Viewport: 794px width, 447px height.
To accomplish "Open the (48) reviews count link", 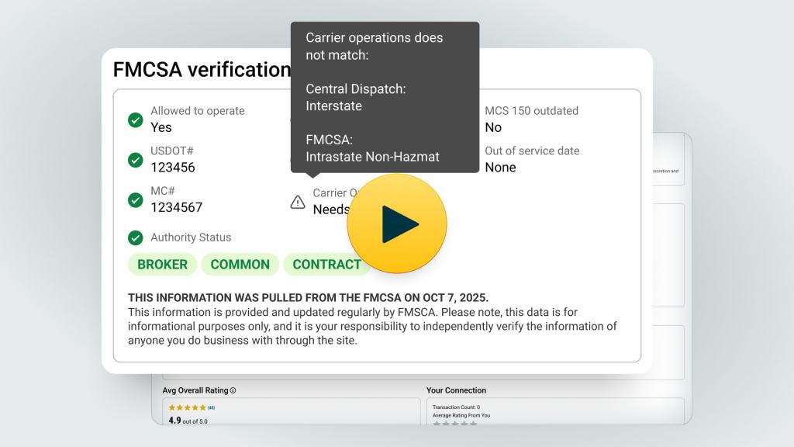I will [x=211, y=407].
